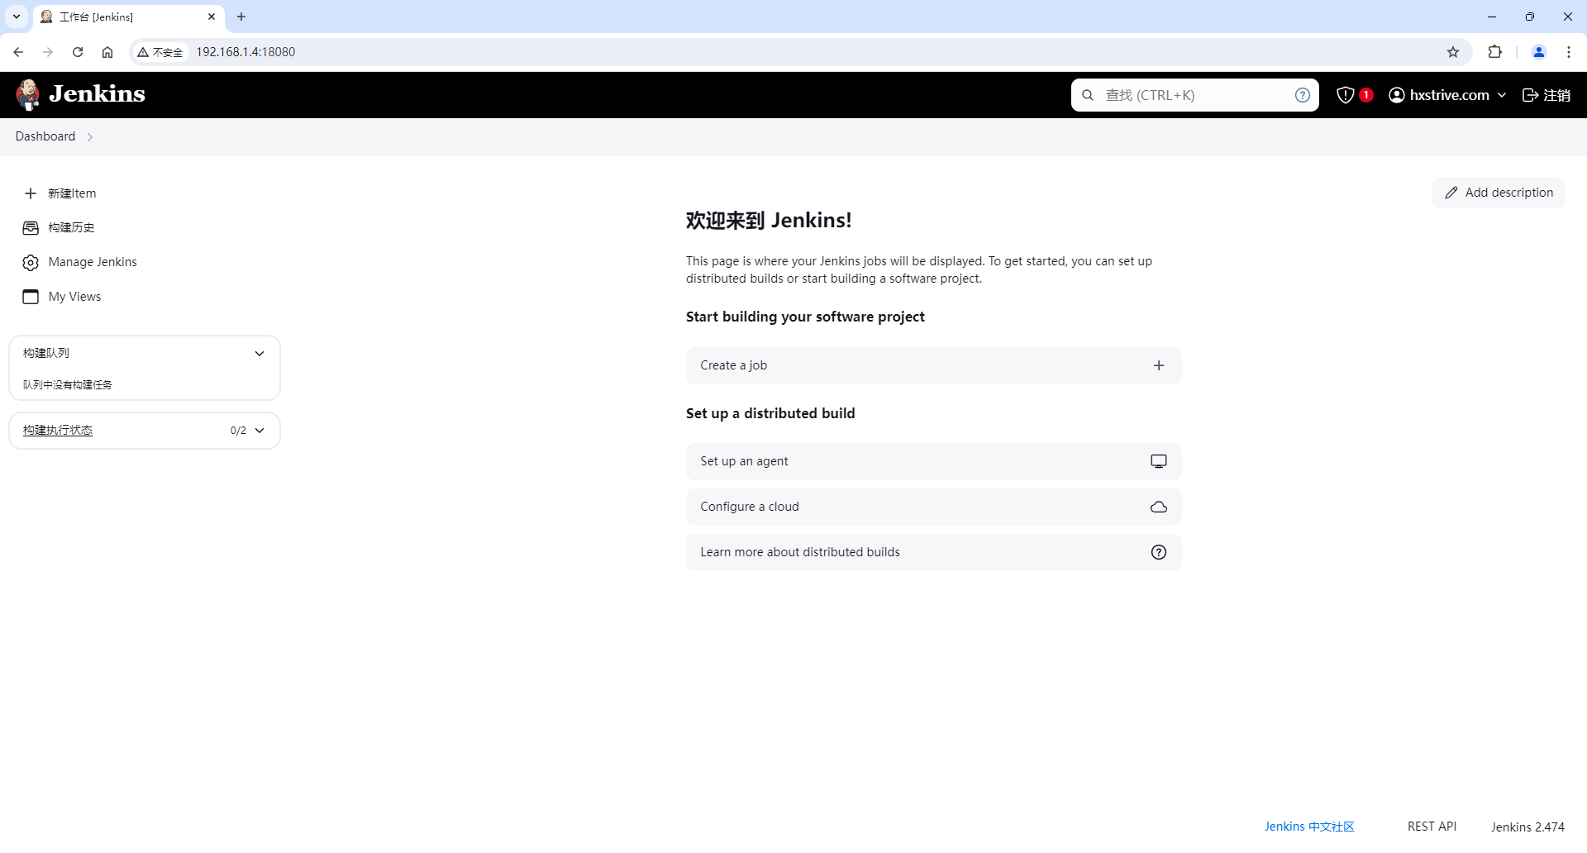Viewport: 1587px width, 853px height.
Task: Open 构建历史 build history
Action: (x=71, y=227)
